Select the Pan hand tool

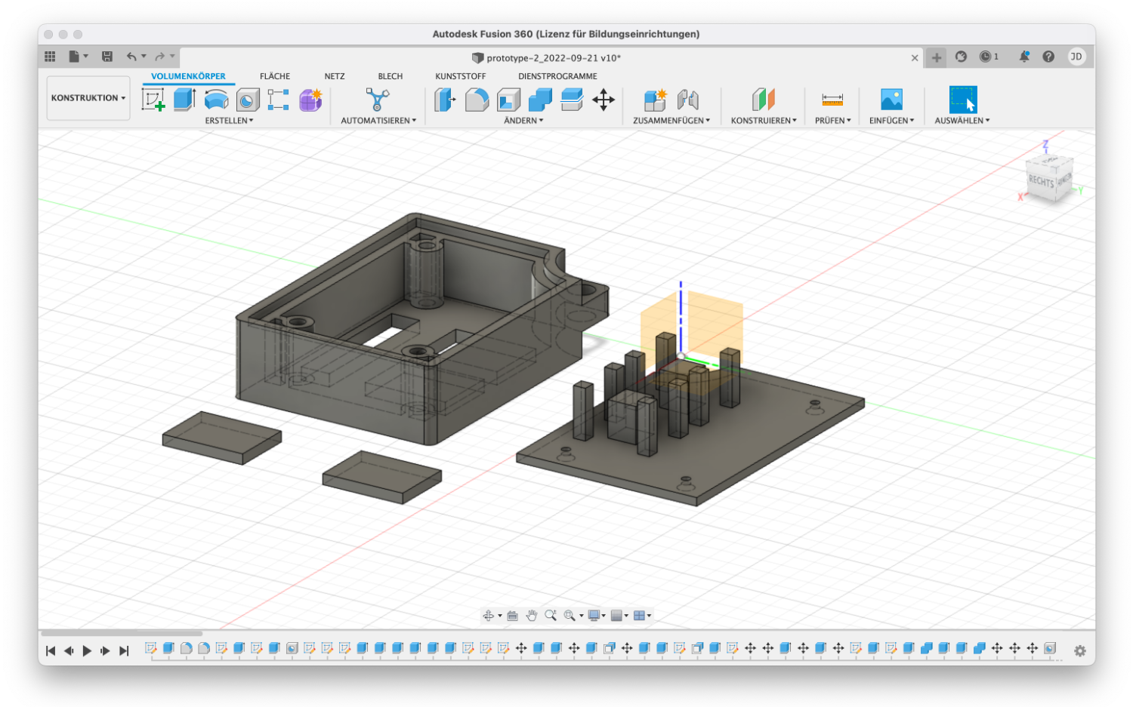coord(531,616)
